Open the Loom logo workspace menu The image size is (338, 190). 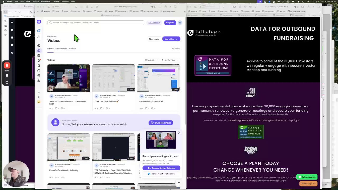(x=39, y=22)
